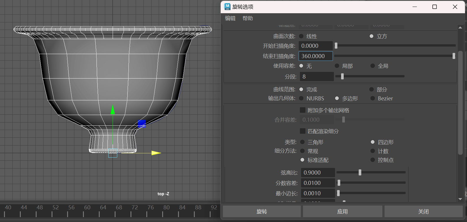The height and width of the screenshot is (222, 467).
Task: Maximize the 旋转选项 window
Action: tap(434, 7)
